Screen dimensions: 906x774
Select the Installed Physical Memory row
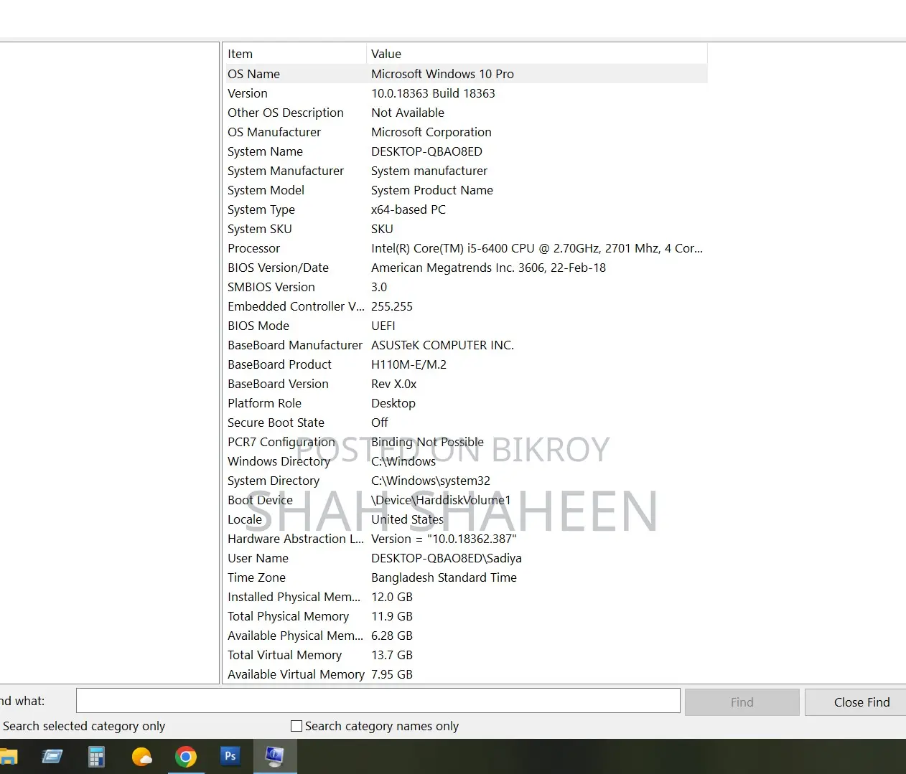click(x=467, y=597)
